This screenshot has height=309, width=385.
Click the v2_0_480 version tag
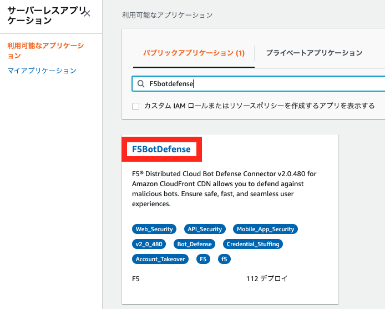(150, 244)
